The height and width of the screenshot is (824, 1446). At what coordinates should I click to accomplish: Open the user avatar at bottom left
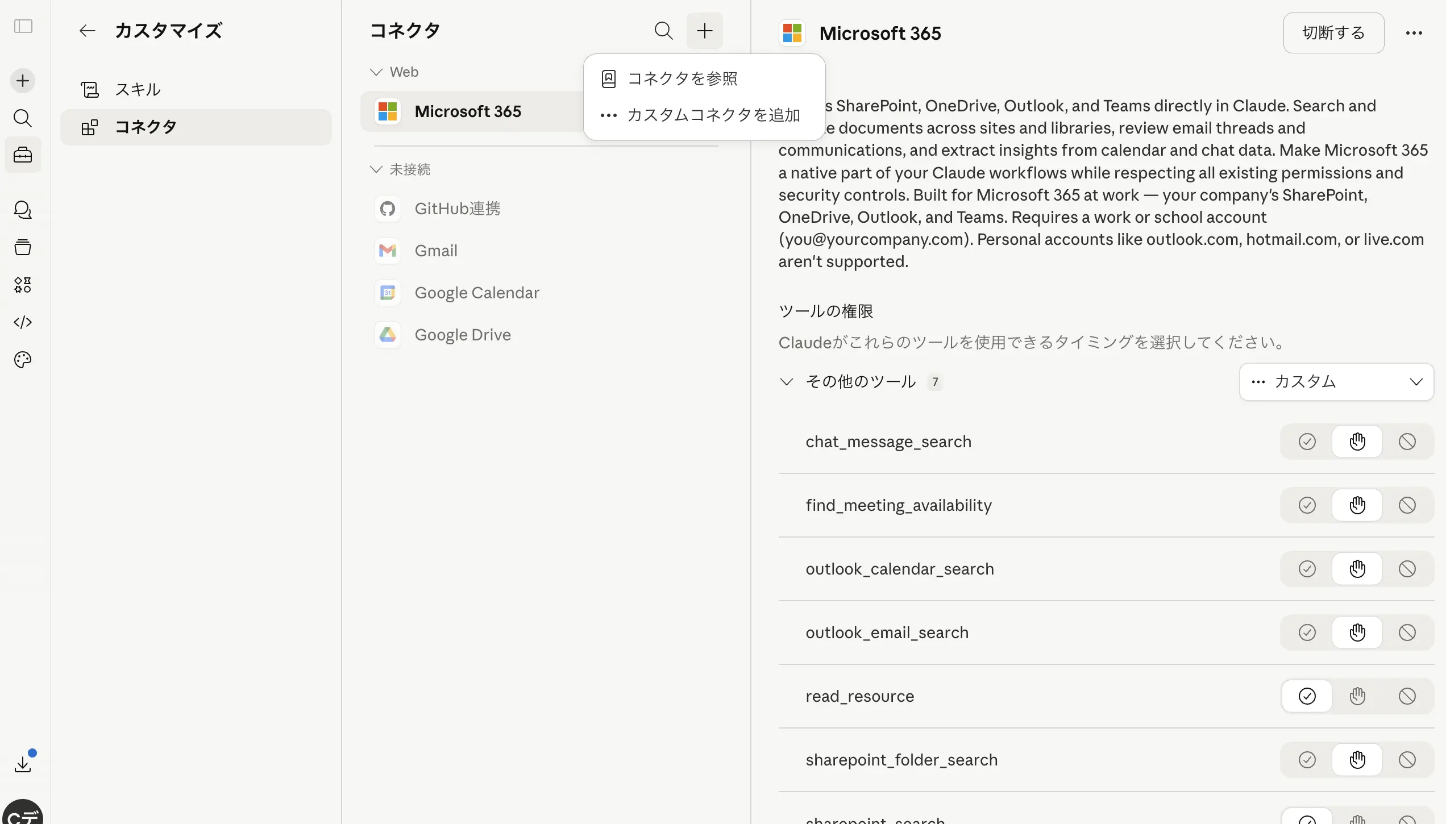23,813
